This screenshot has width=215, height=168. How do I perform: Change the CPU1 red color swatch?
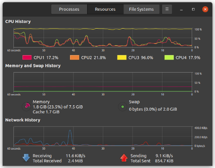pyautogui.click(x=27, y=57)
